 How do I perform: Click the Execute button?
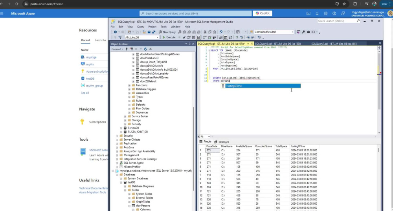tap(169, 37)
